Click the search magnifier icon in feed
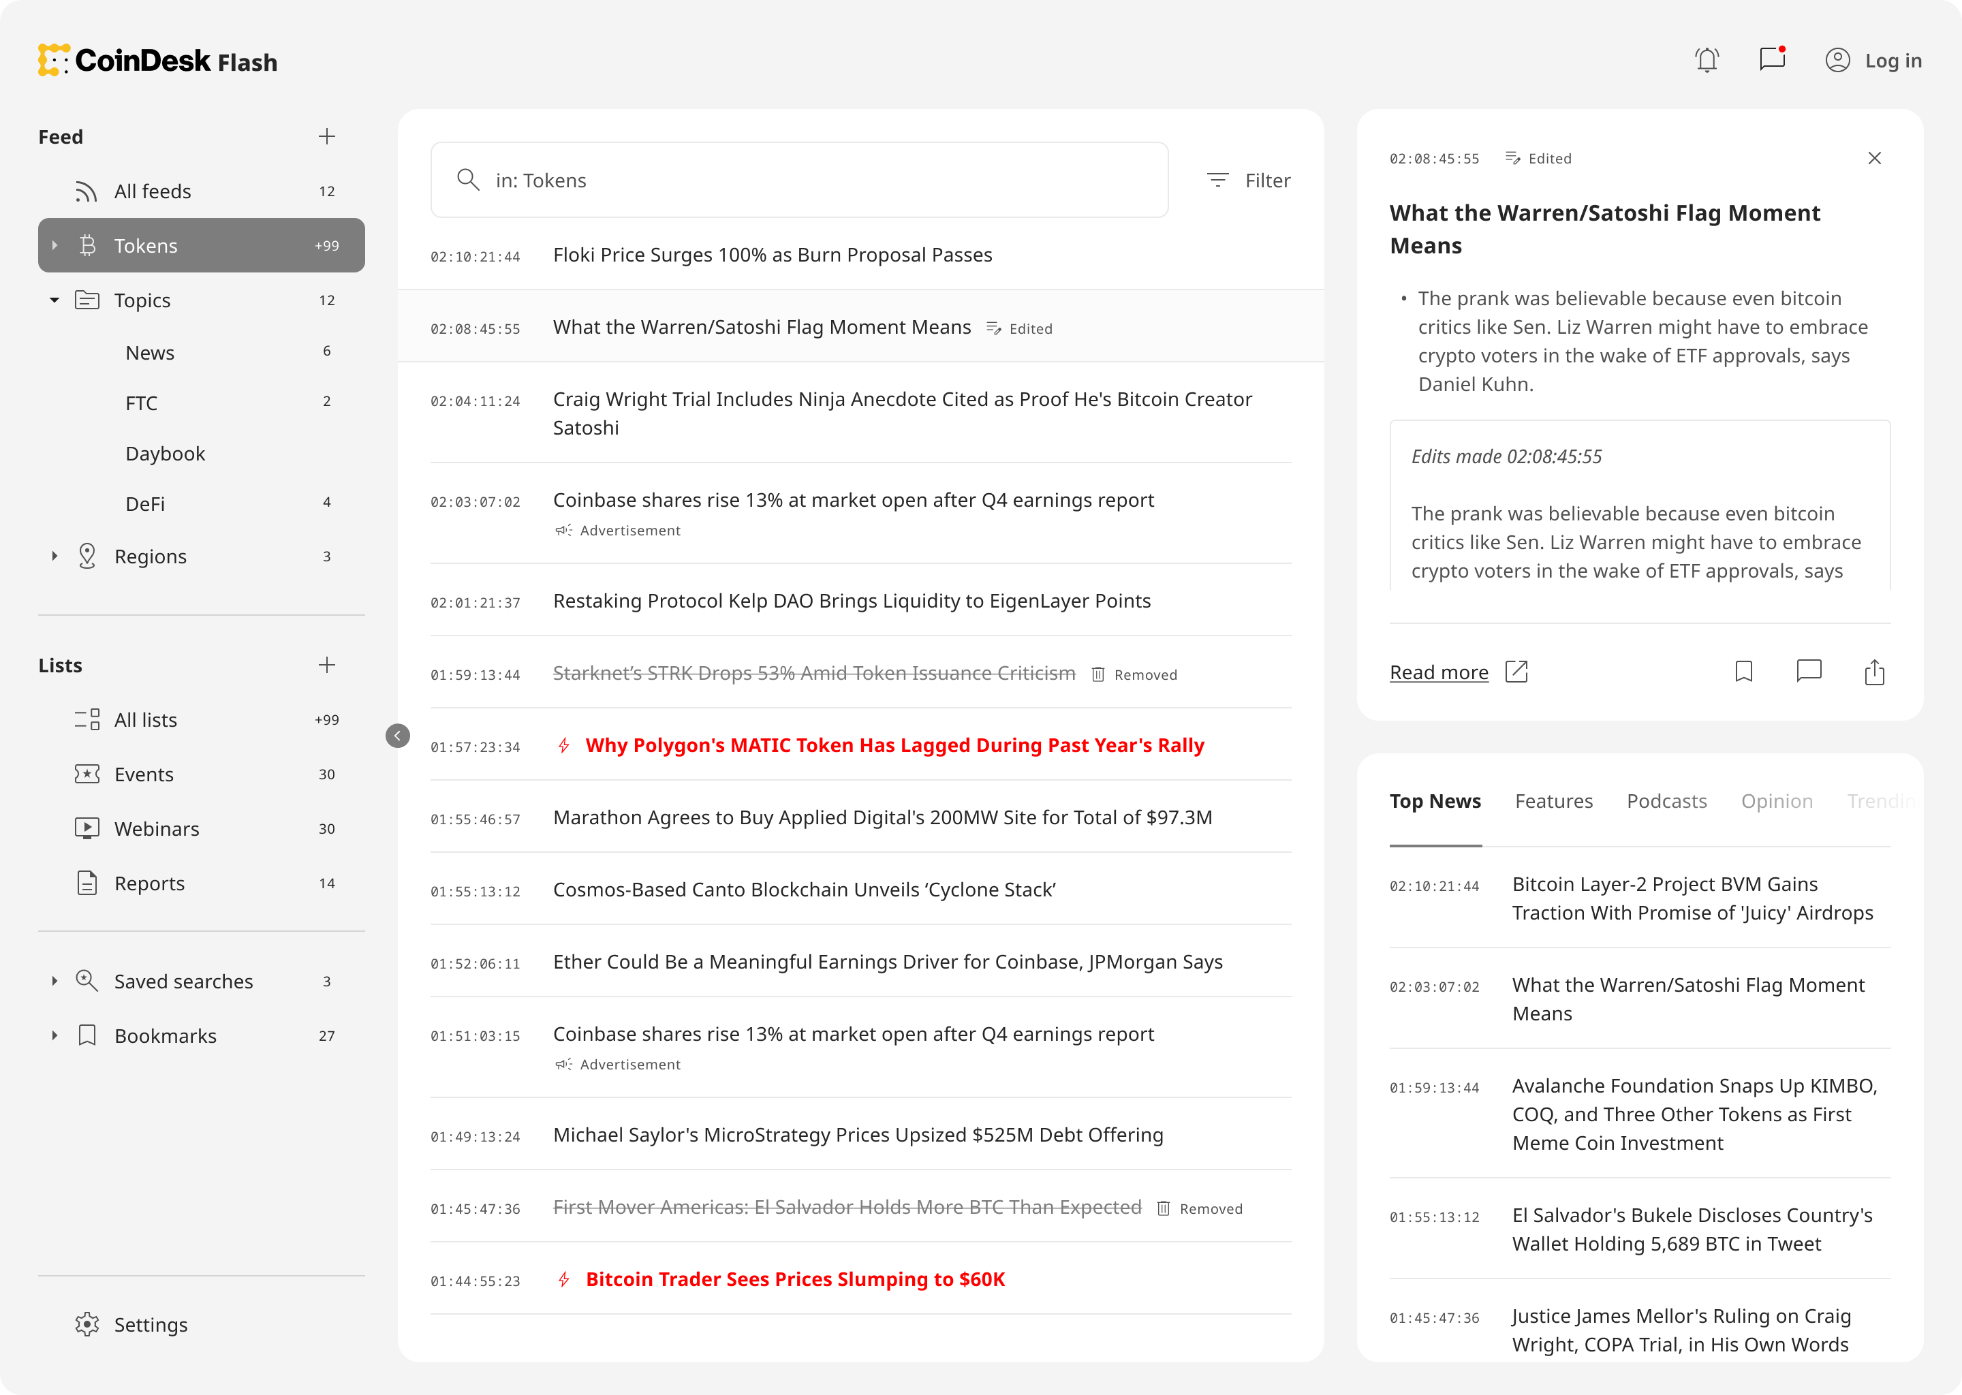 pos(467,180)
